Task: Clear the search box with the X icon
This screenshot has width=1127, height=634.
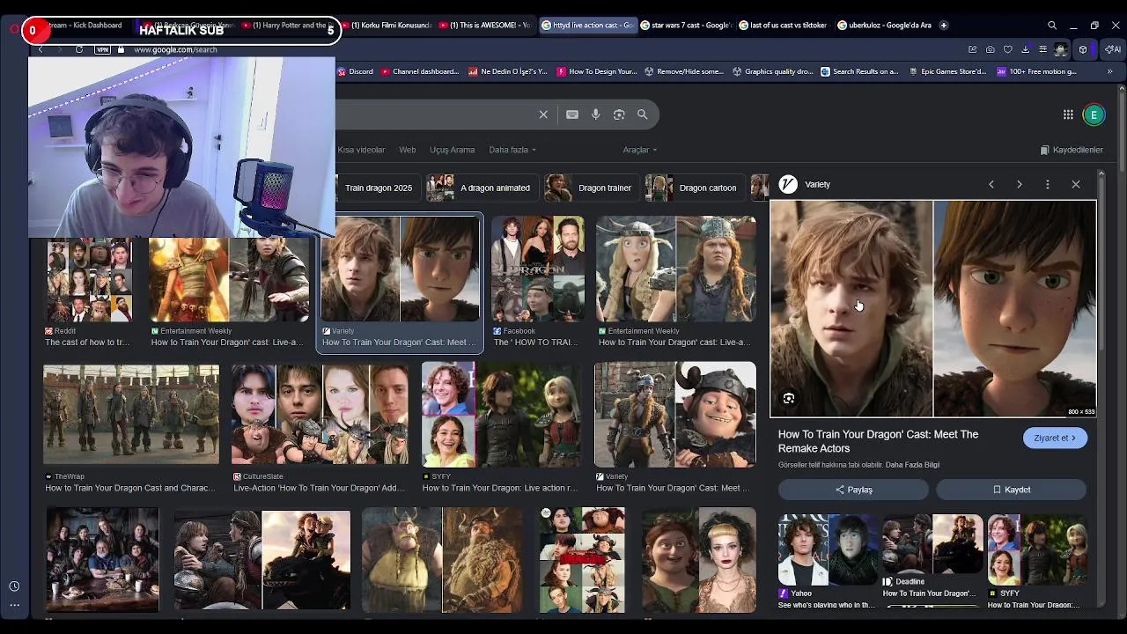Action: click(x=543, y=114)
